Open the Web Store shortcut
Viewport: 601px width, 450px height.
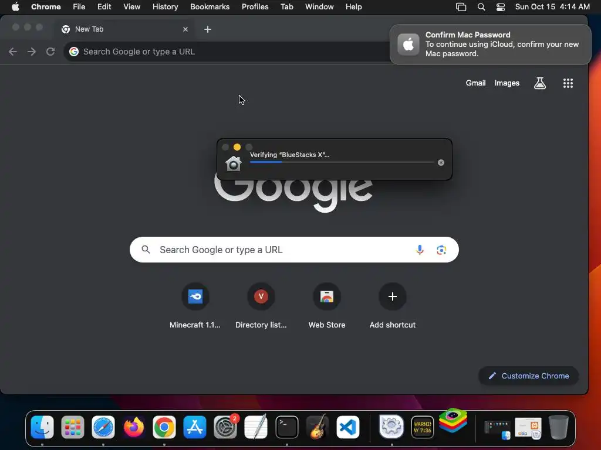pos(327,306)
